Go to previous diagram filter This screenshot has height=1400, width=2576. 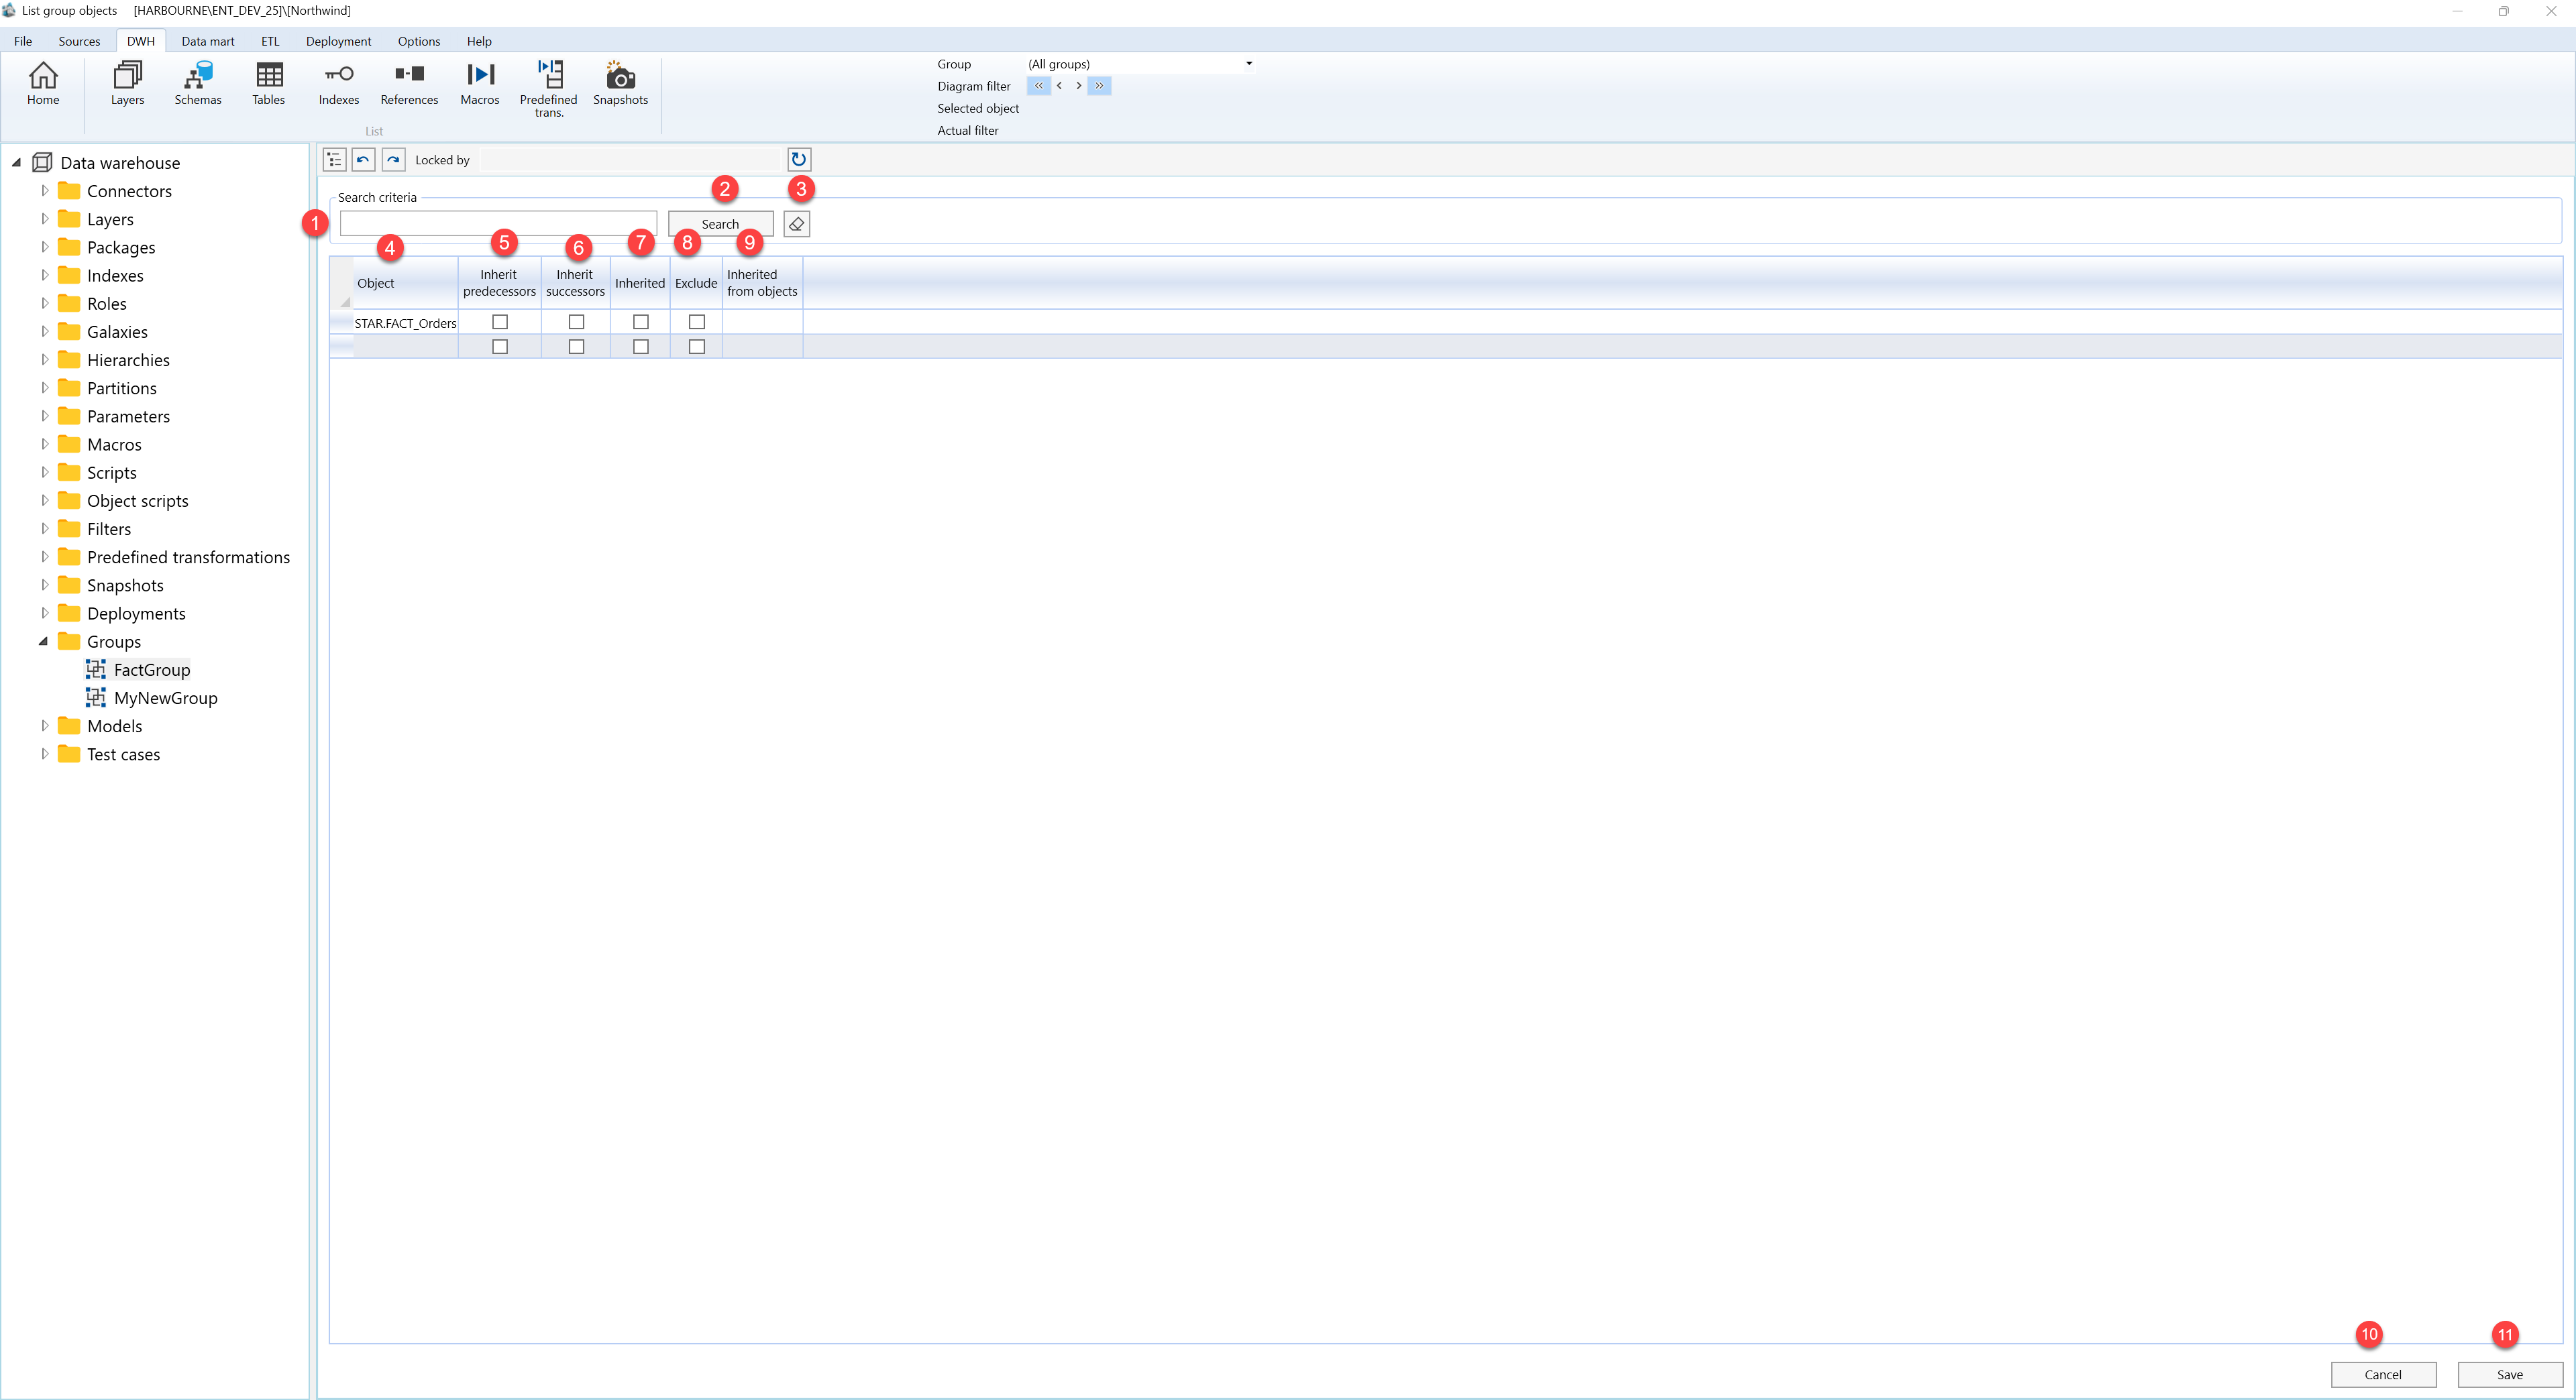[x=1059, y=86]
